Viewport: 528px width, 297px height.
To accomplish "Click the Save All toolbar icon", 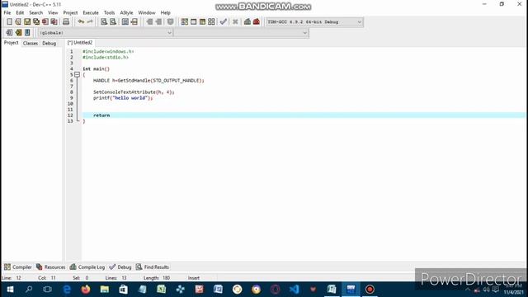I will point(36,21).
